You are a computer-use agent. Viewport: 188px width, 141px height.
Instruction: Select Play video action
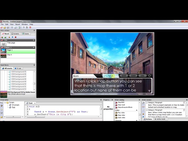click(121, 113)
